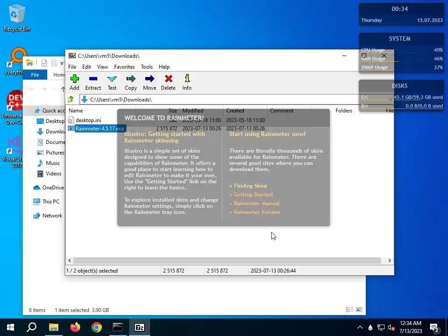This screenshot has height=336, width=448.
Task: Click CPU Usage in System skin
Action: (x=402, y=50)
